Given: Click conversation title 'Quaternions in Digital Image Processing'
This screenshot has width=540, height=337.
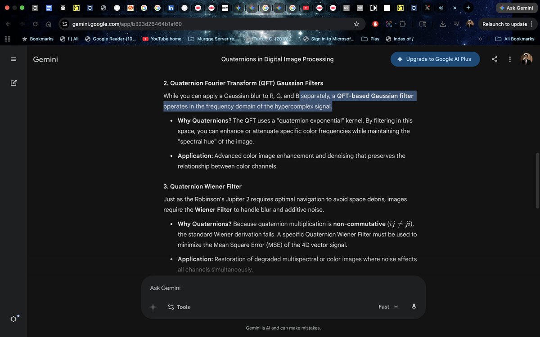Looking at the screenshot, I should pyautogui.click(x=278, y=59).
